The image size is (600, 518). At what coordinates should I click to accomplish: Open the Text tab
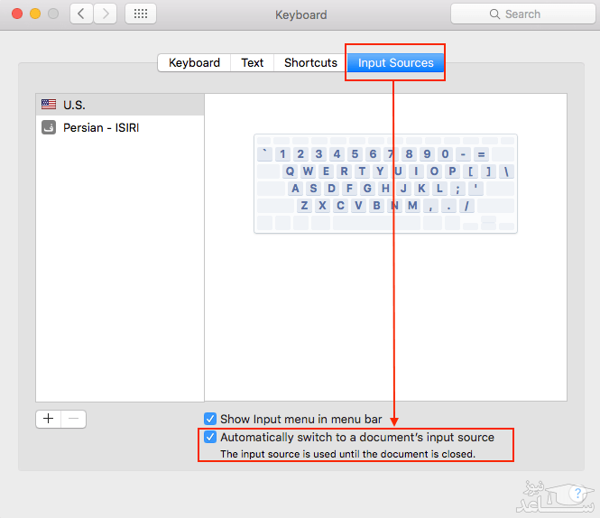tap(253, 63)
